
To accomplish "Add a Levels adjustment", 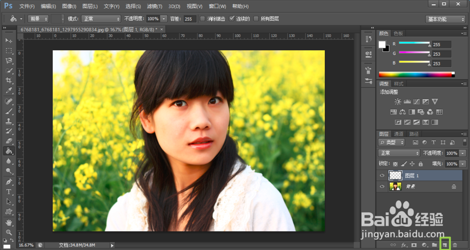I will tap(407, 102).
